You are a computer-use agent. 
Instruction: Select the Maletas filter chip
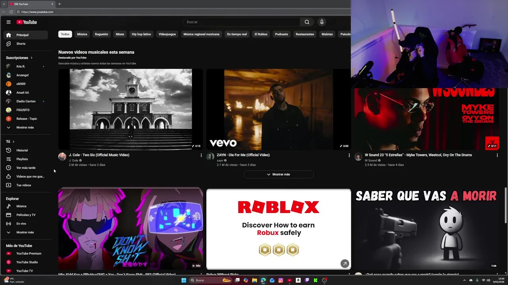pos(327,34)
